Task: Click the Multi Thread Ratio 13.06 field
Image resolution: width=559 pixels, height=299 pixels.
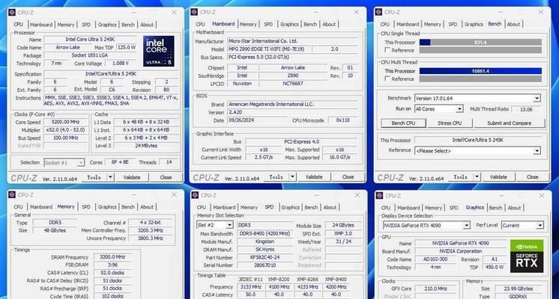Action: point(526,109)
